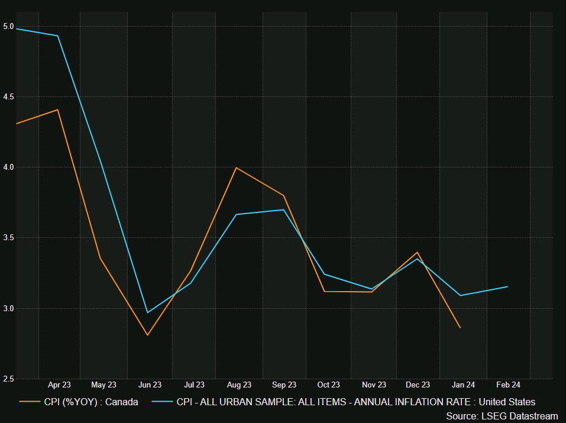The image size is (566, 423).
Task: Click the 2.5 value on the y-axis
Action: tap(9, 377)
